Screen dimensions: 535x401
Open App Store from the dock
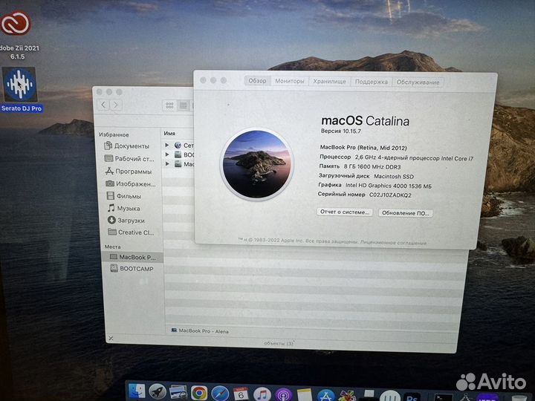pyautogui.click(x=326, y=396)
